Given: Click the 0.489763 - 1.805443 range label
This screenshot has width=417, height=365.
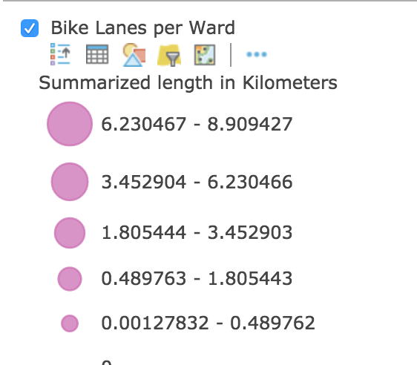Looking at the screenshot, I should click(x=197, y=279).
